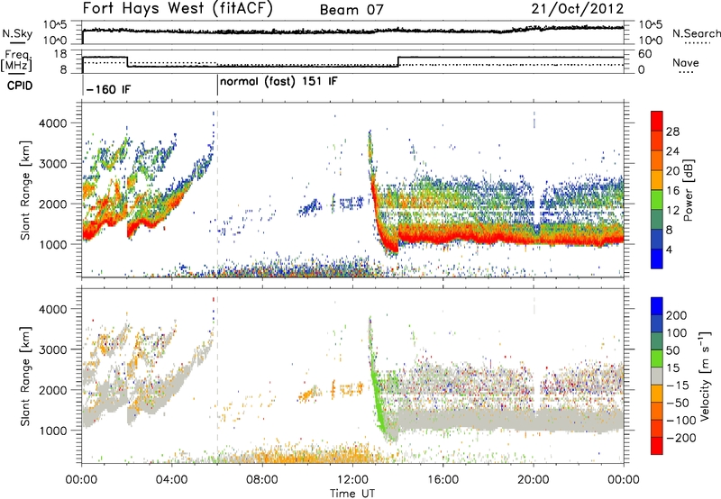Click the power colorbar blue segment
This screenshot has width=721, height=499.
[657, 259]
